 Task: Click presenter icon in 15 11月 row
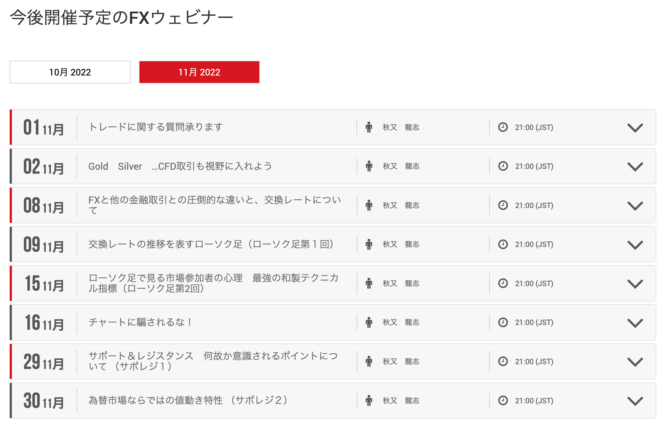click(369, 283)
